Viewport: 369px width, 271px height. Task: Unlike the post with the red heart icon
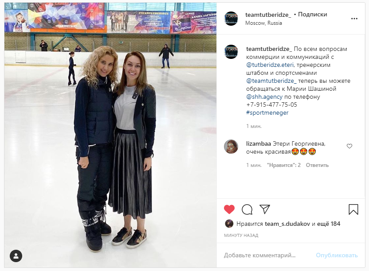(x=229, y=209)
